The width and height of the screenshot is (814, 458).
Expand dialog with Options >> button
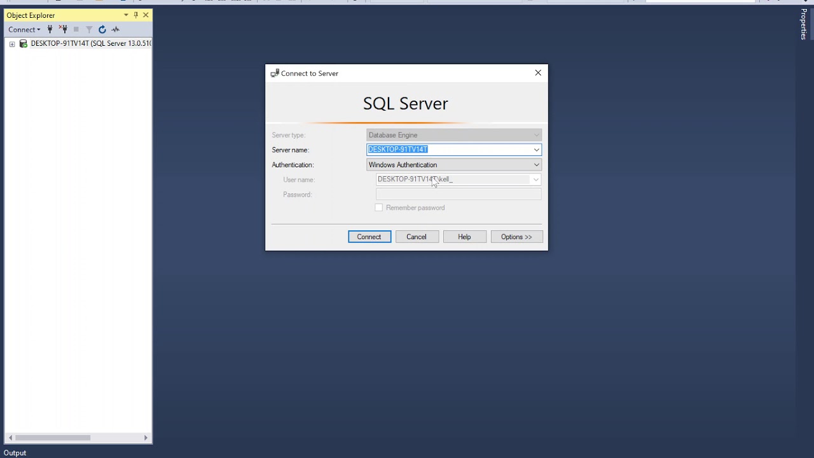516,237
